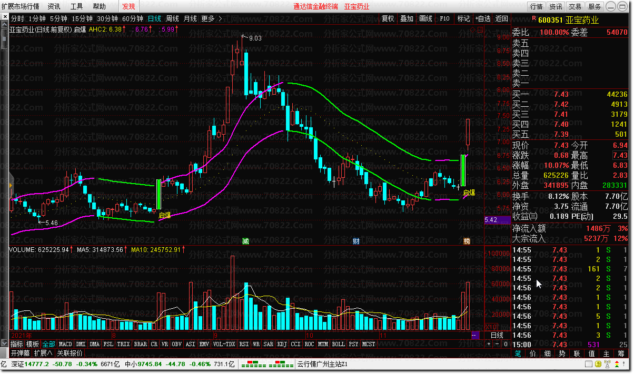This screenshot has width=634, height=374.
Task: Open the list view icon in status bar
Action: point(589,364)
